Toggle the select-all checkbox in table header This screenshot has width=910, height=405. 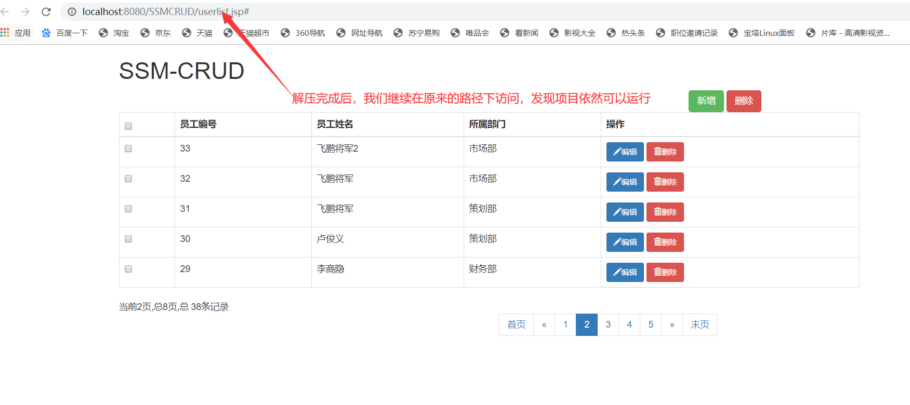pos(128,126)
